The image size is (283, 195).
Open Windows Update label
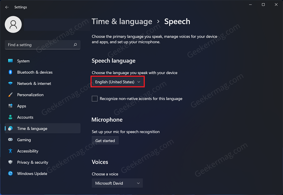pyautogui.click(x=32, y=173)
